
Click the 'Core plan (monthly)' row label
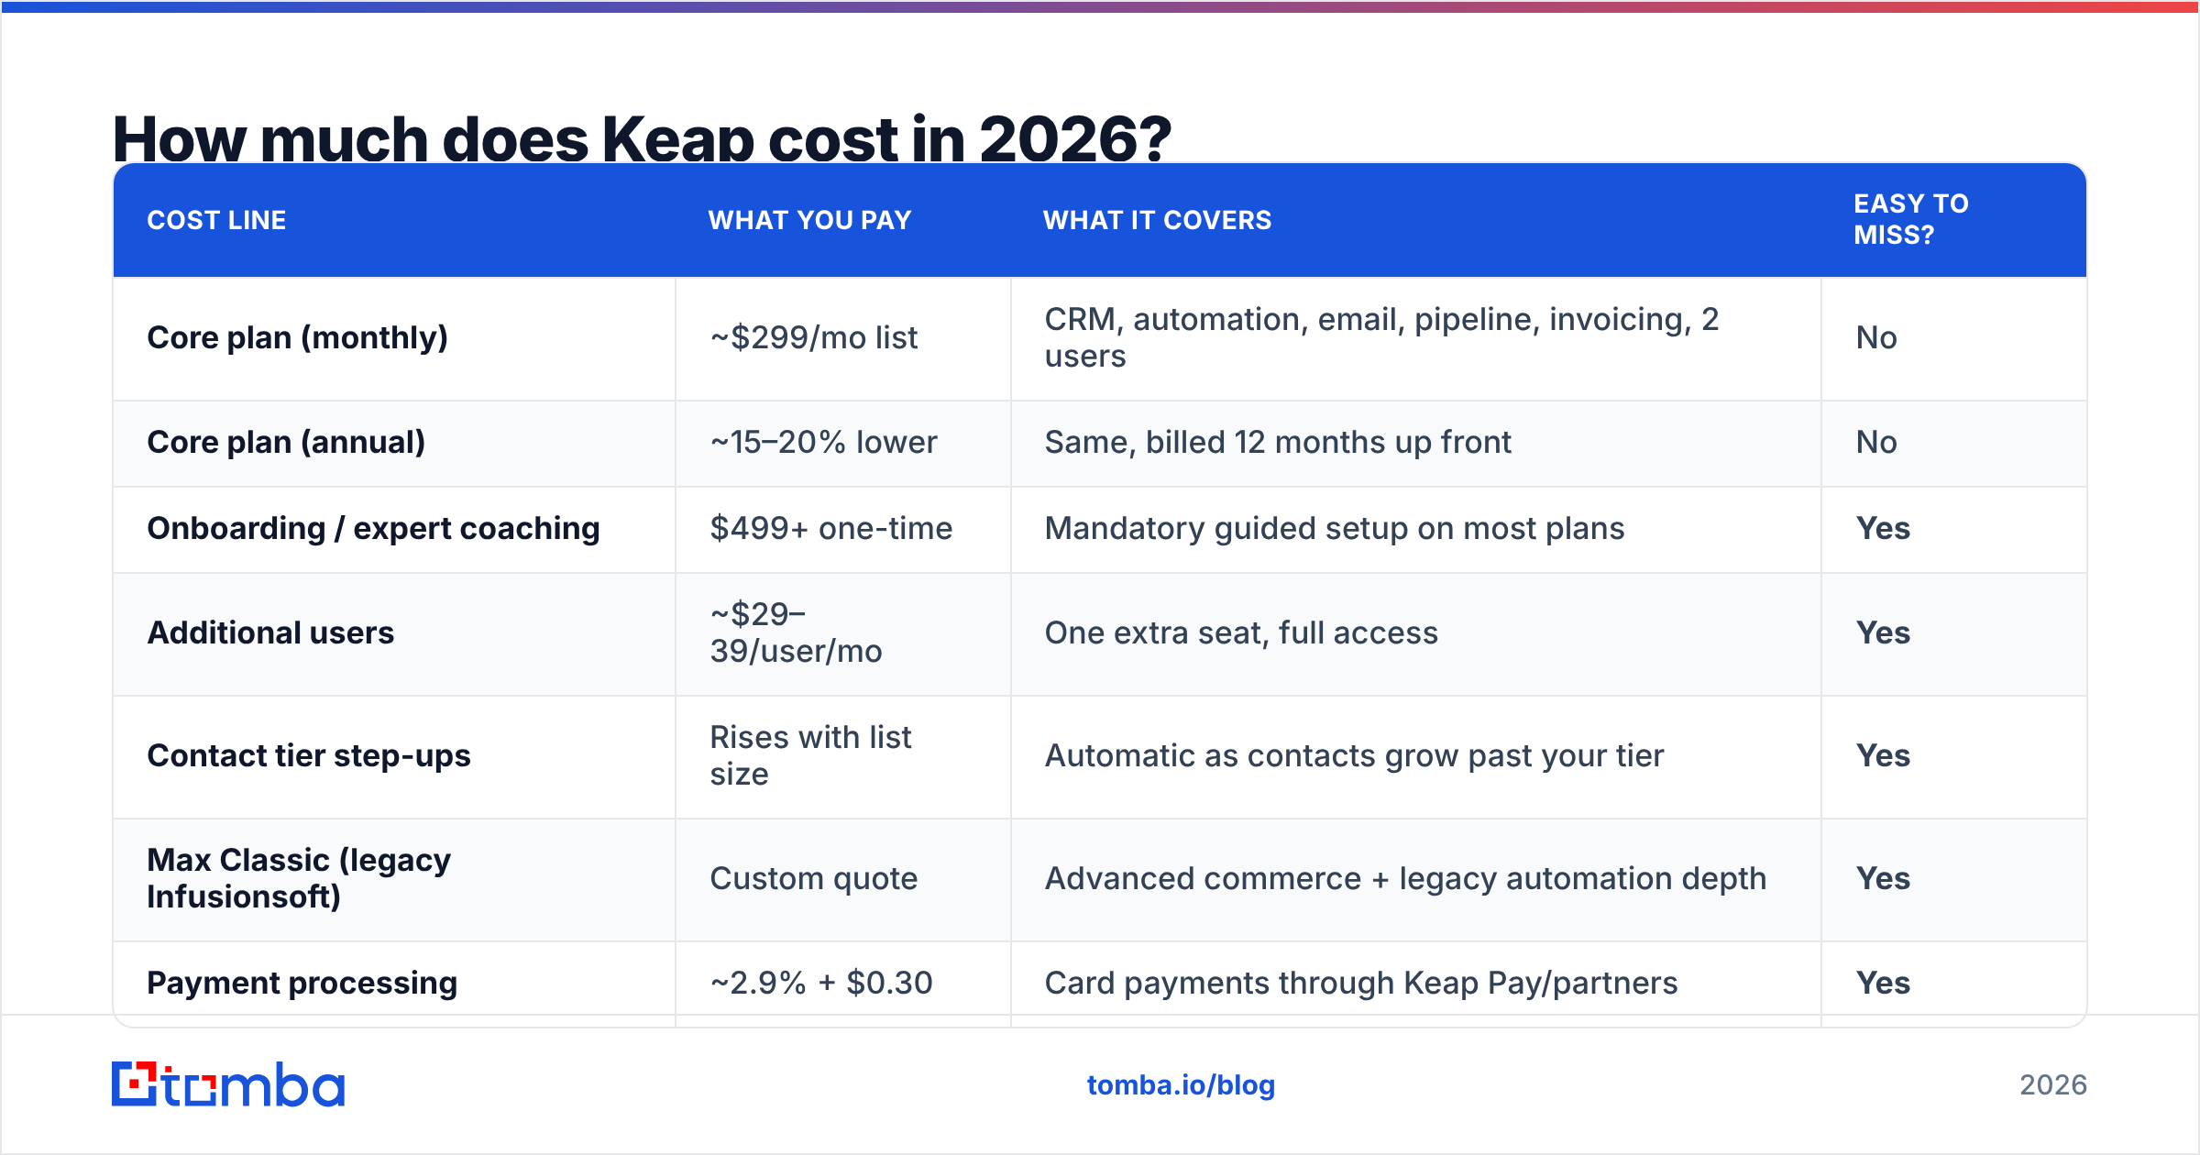[297, 337]
